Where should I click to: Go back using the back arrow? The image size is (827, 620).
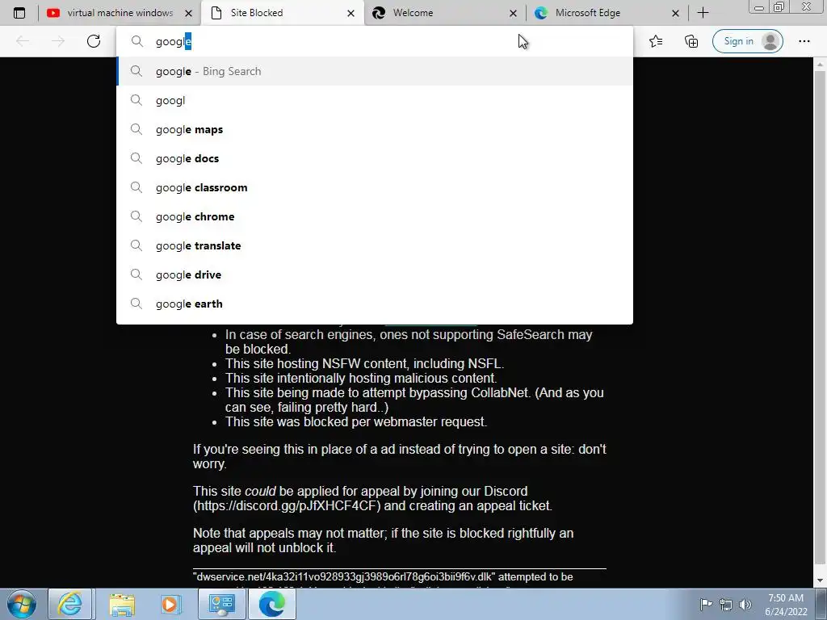(x=23, y=41)
